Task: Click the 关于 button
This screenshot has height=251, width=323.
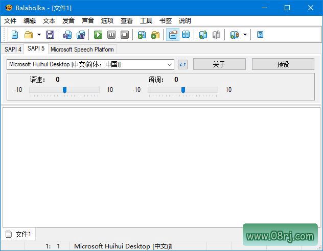Action: pos(219,64)
